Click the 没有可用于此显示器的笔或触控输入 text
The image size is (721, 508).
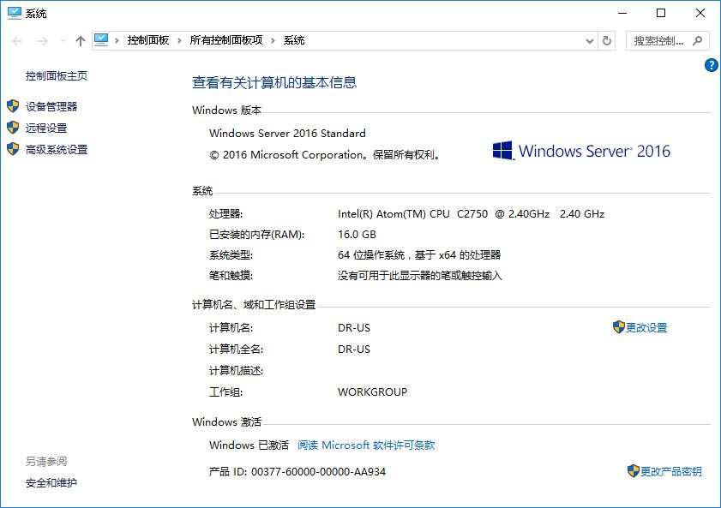coord(420,276)
